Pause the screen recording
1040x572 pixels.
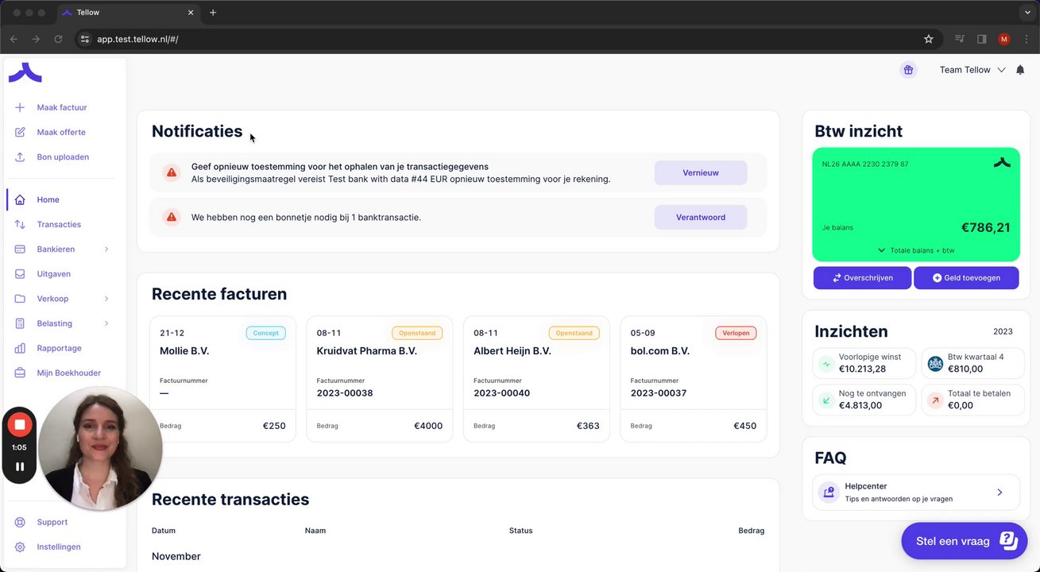tap(20, 466)
